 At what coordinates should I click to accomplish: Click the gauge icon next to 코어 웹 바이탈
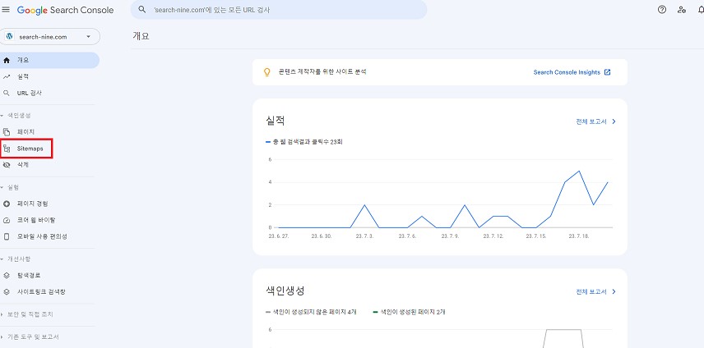[7, 220]
